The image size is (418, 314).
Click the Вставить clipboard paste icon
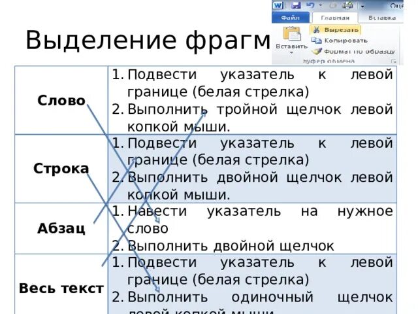coord(292,34)
